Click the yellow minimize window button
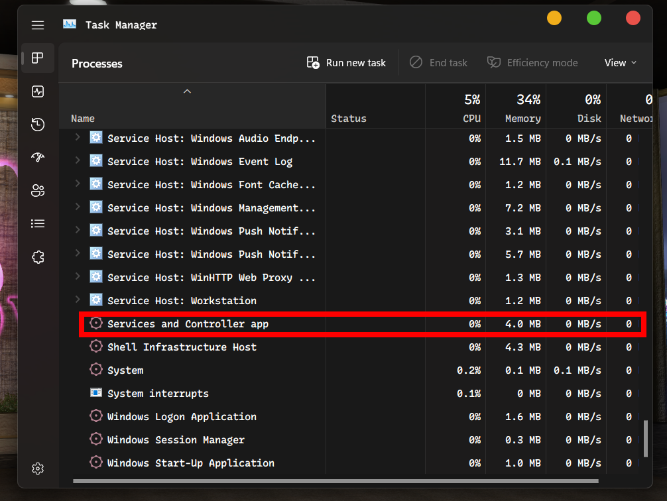Screen dimensions: 667x501 point(554,19)
